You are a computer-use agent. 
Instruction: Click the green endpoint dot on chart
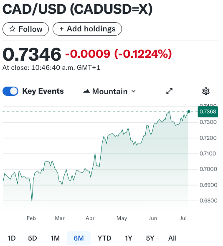189,112
